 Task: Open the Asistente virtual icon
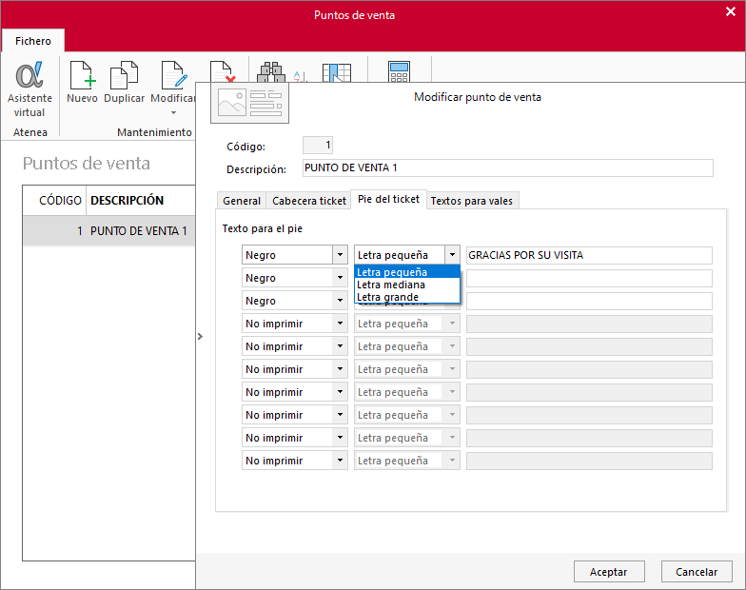click(x=29, y=75)
